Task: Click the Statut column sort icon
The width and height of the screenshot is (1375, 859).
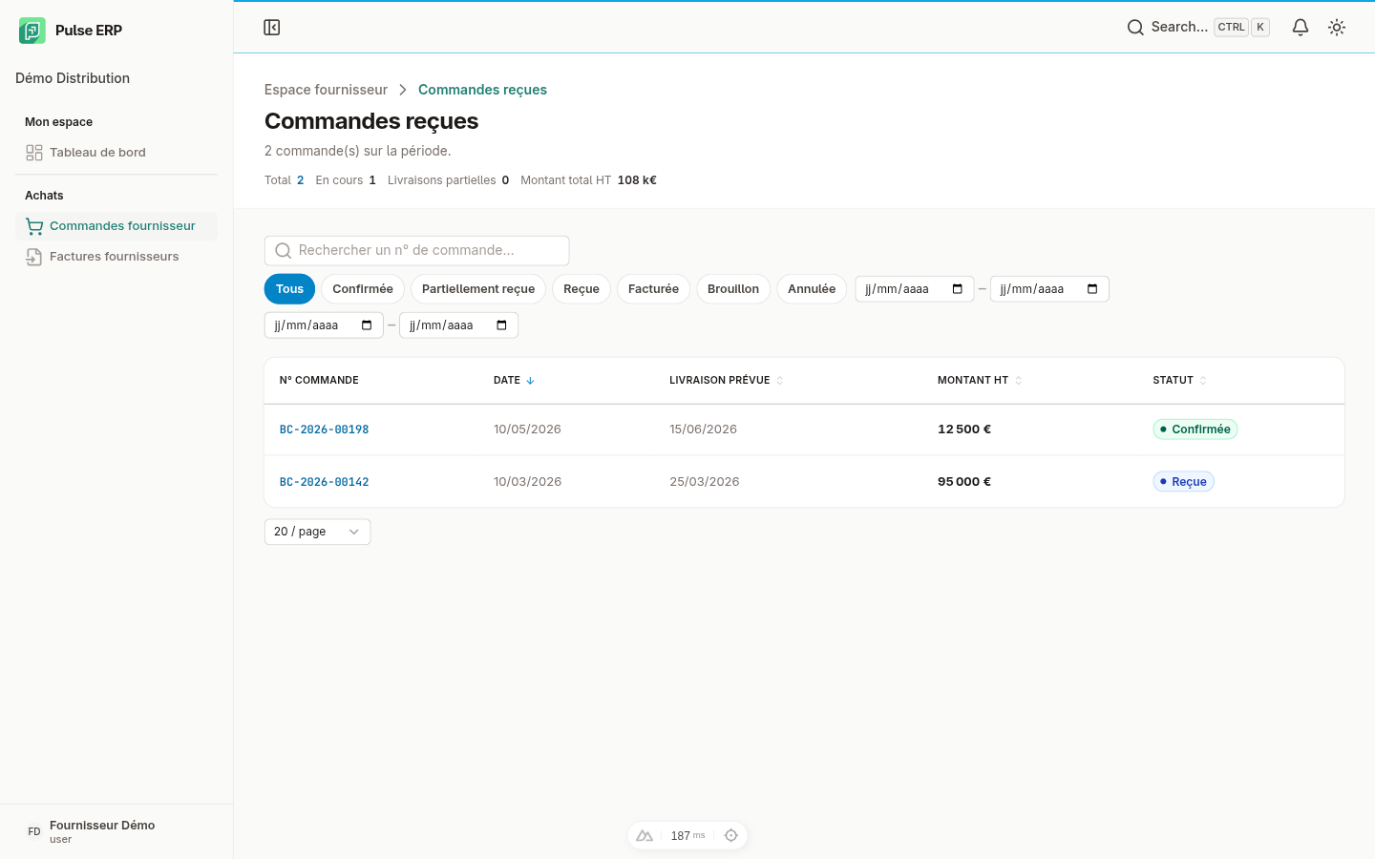Action: coord(1203,381)
